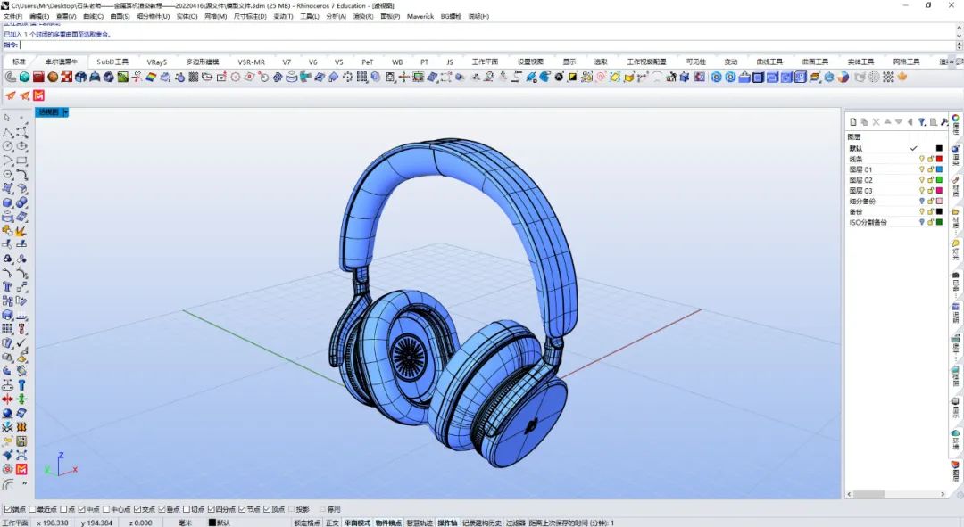Toggle the 中点 osnap checkbox
964x527 pixels.
82,509
